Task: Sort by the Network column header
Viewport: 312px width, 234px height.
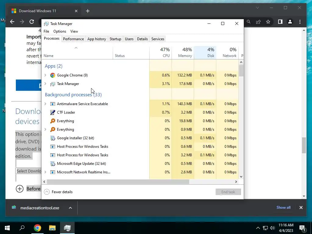Action: click(227, 52)
